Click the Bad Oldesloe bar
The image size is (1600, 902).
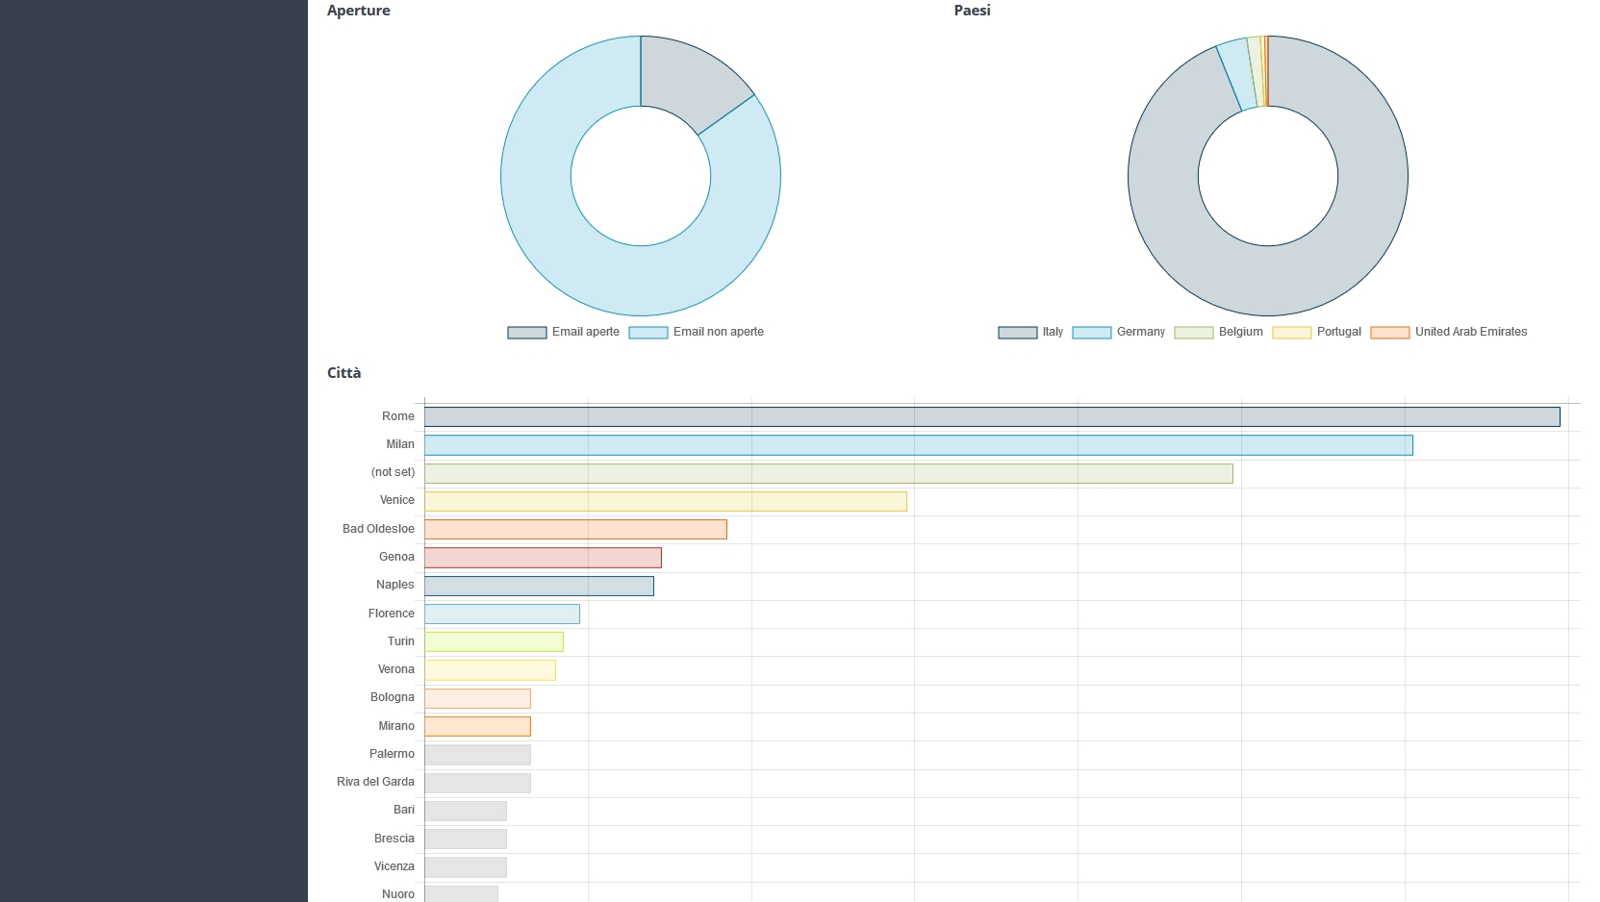point(575,530)
